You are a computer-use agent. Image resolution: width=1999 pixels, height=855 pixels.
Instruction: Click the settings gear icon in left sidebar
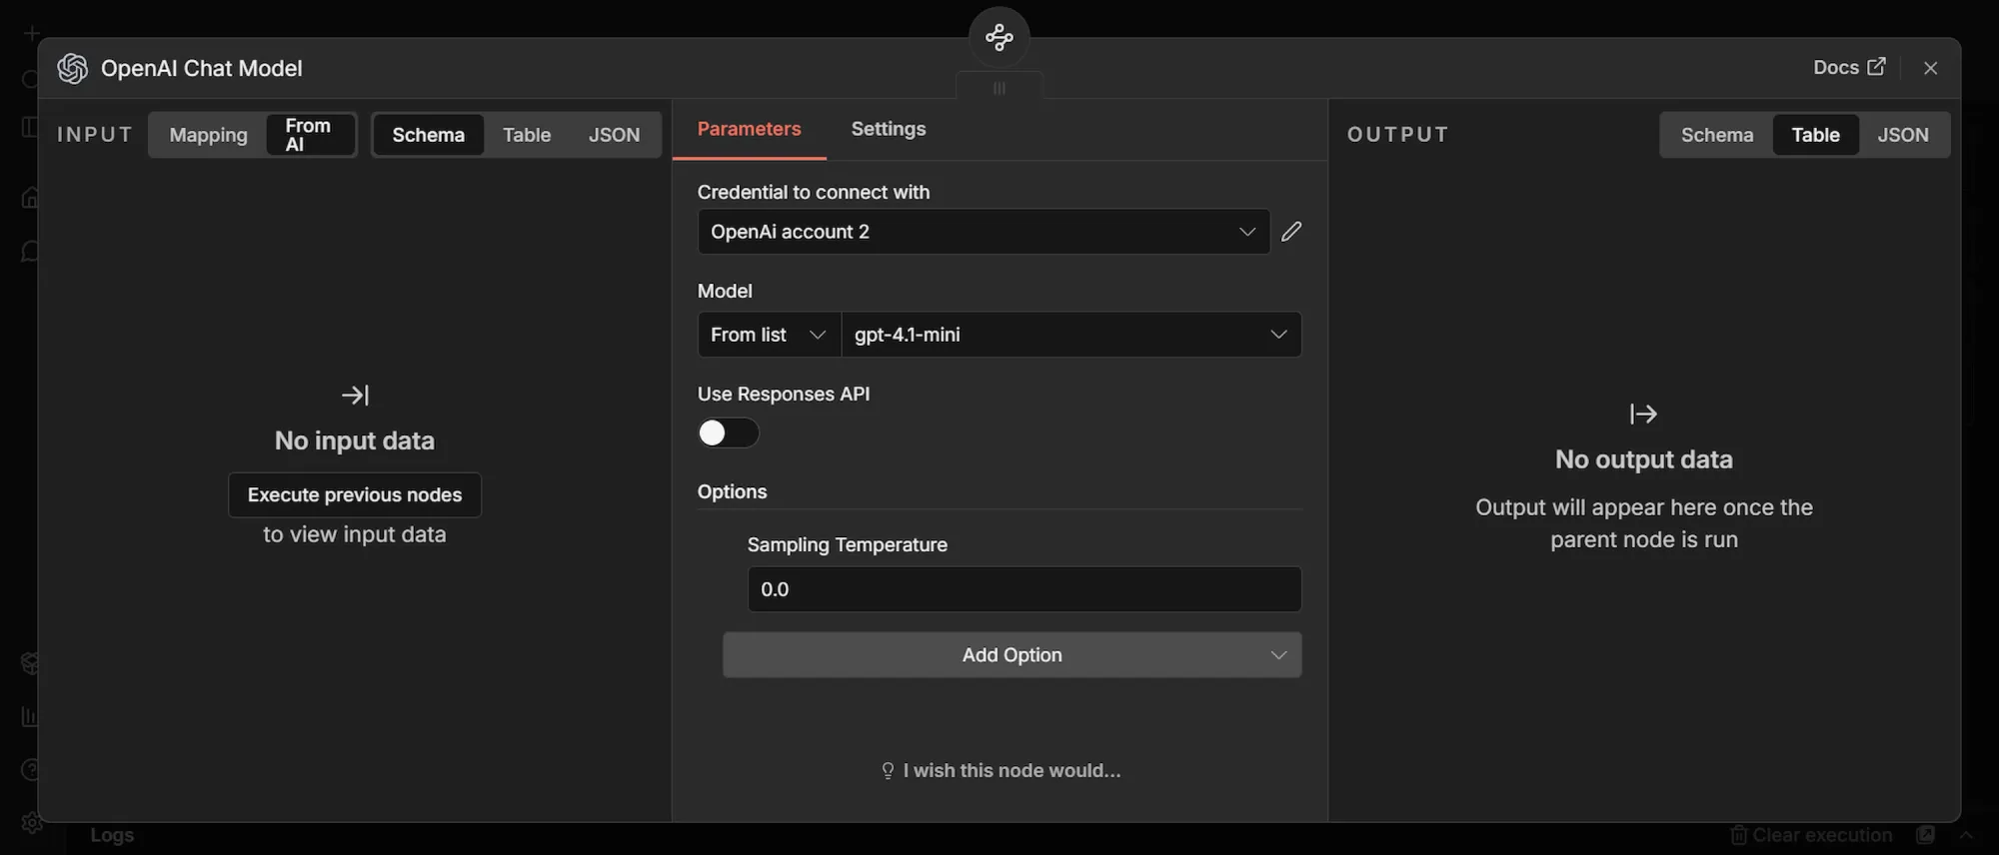31,823
